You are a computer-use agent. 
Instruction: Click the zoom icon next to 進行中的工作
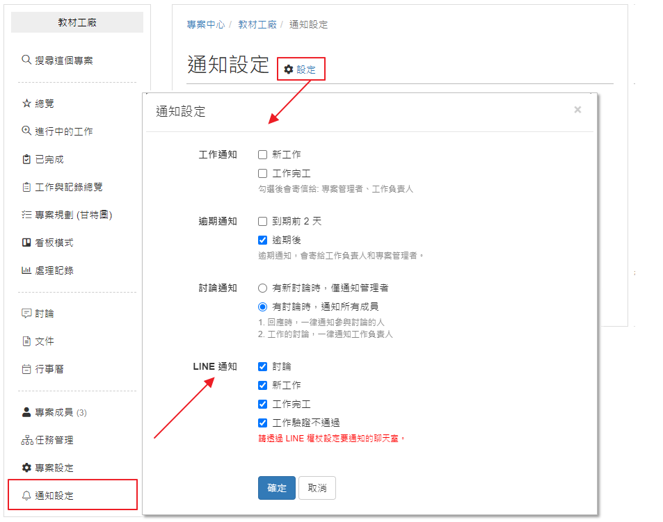(x=26, y=131)
